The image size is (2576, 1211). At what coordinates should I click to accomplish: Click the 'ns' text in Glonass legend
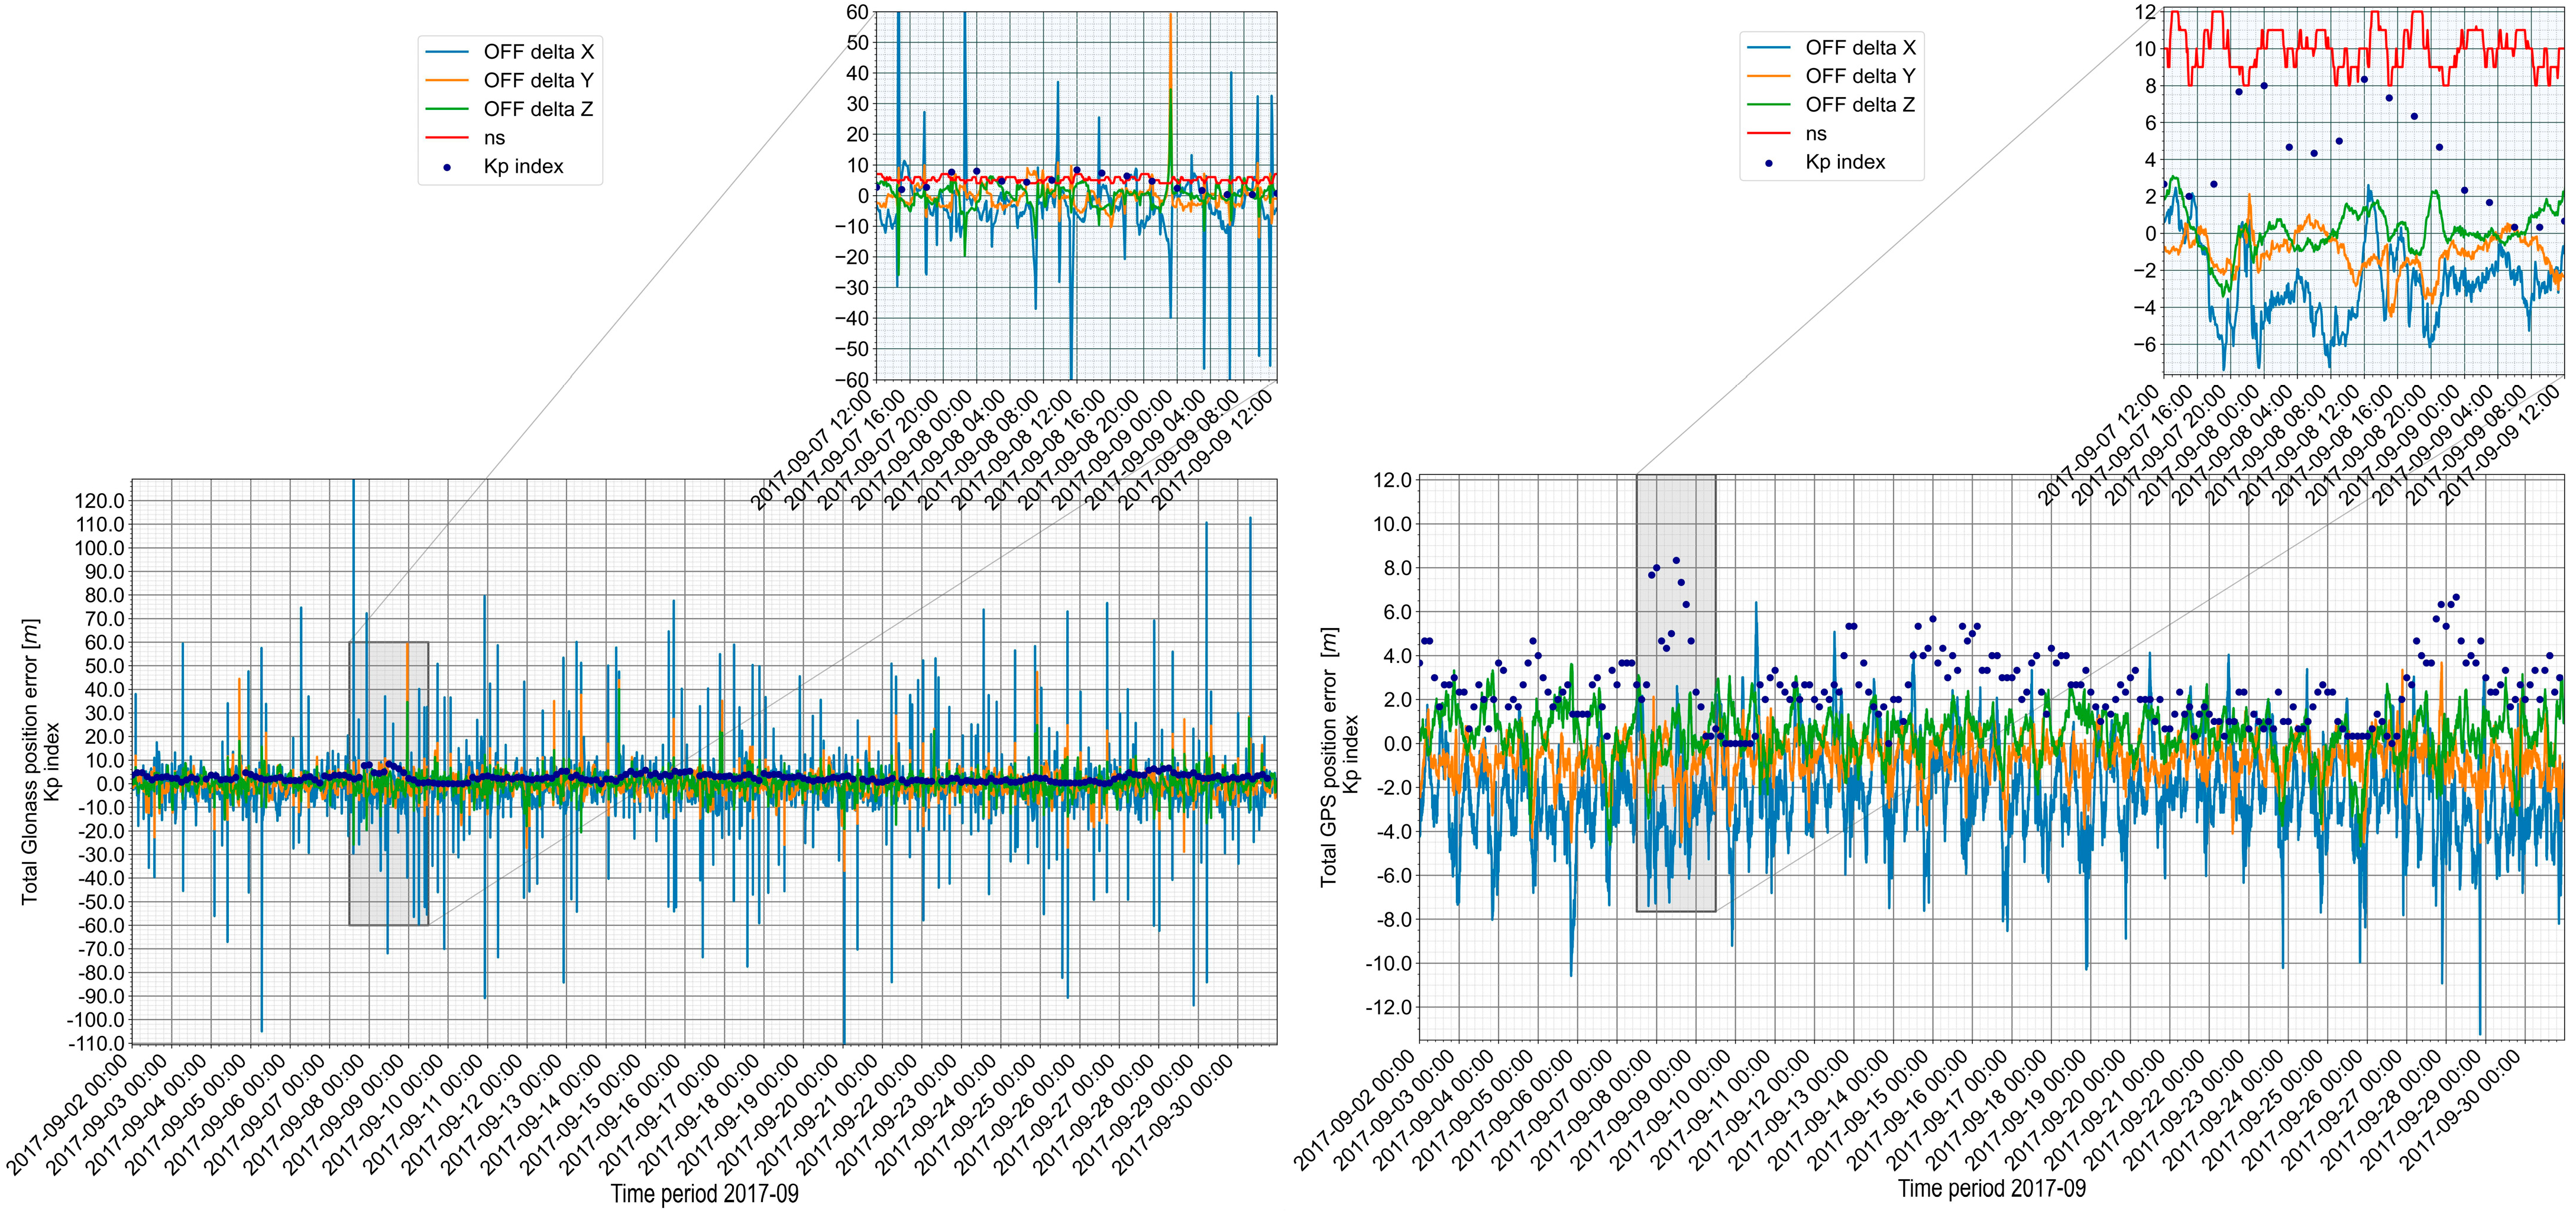pyautogui.click(x=494, y=139)
